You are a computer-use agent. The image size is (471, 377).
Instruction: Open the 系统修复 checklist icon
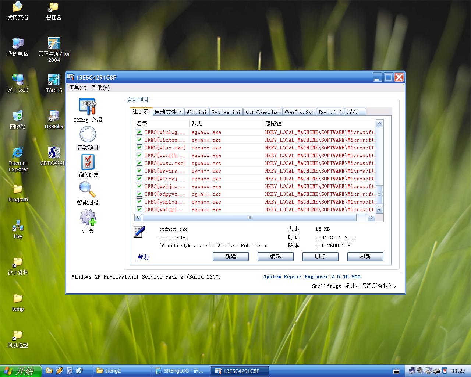pos(88,162)
